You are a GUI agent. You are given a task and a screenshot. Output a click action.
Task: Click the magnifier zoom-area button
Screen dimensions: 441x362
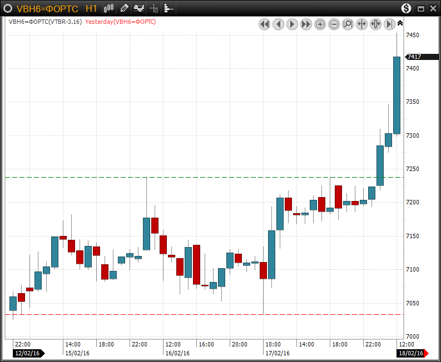click(348, 24)
